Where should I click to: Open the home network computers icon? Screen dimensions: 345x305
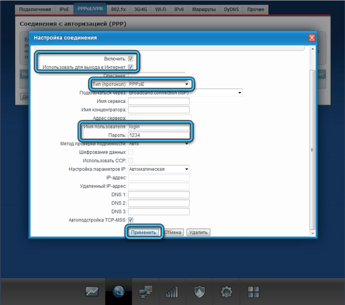coord(146,292)
